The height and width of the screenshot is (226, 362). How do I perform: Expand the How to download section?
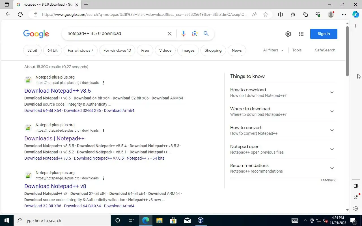(x=283, y=92)
